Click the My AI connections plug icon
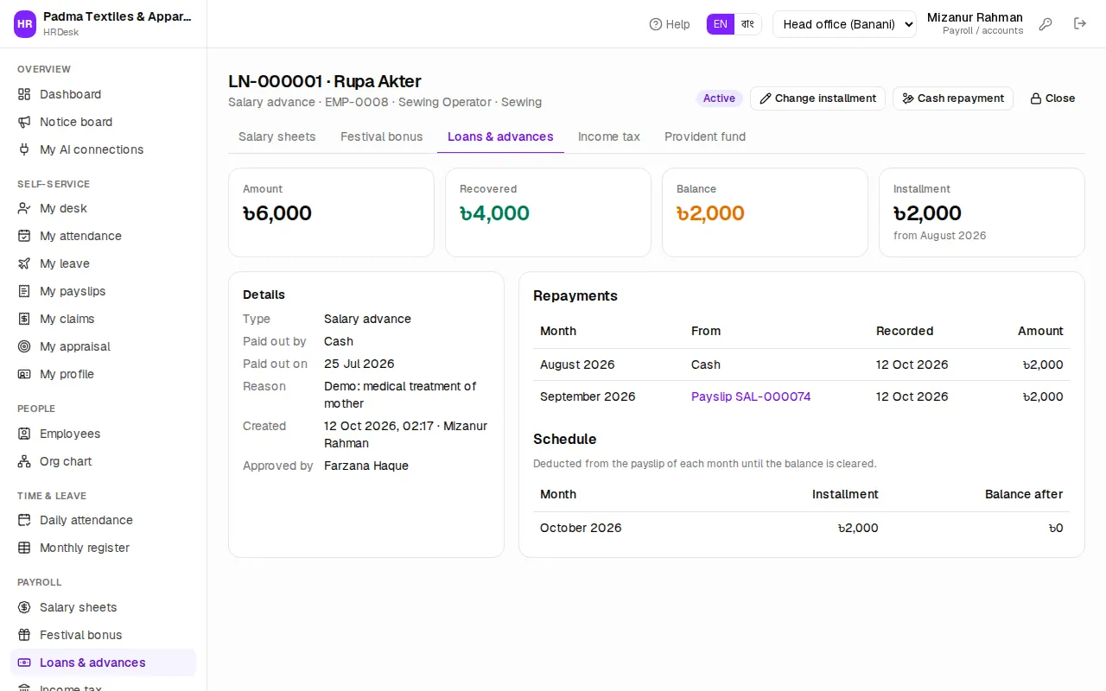Viewport: 1106px width, 691px height. click(x=24, y=149)
